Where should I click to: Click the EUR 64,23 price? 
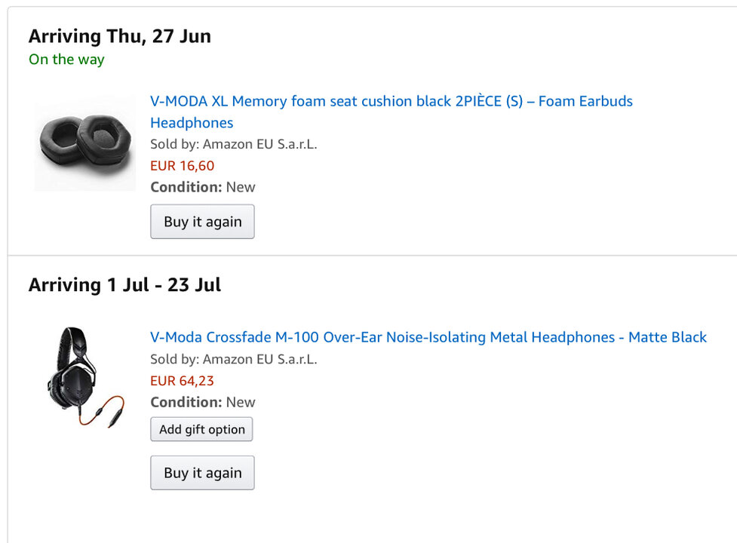point(182,381)
